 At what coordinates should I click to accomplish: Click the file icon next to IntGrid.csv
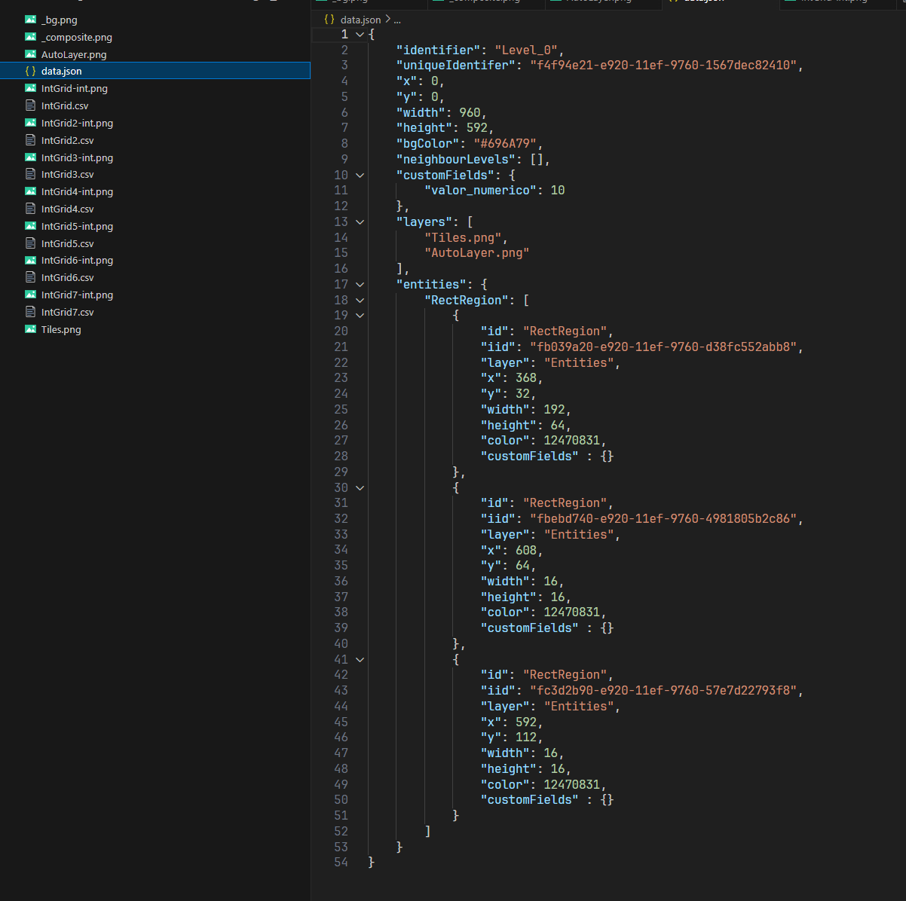point(30,105)
